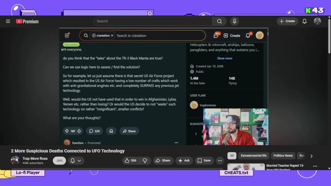Join the Trap More Ross channel
The image size is (331, 186).
[x=59, y=160]
